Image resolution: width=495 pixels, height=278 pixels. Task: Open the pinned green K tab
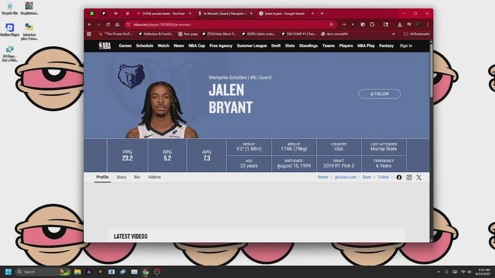tap(92, 14)
